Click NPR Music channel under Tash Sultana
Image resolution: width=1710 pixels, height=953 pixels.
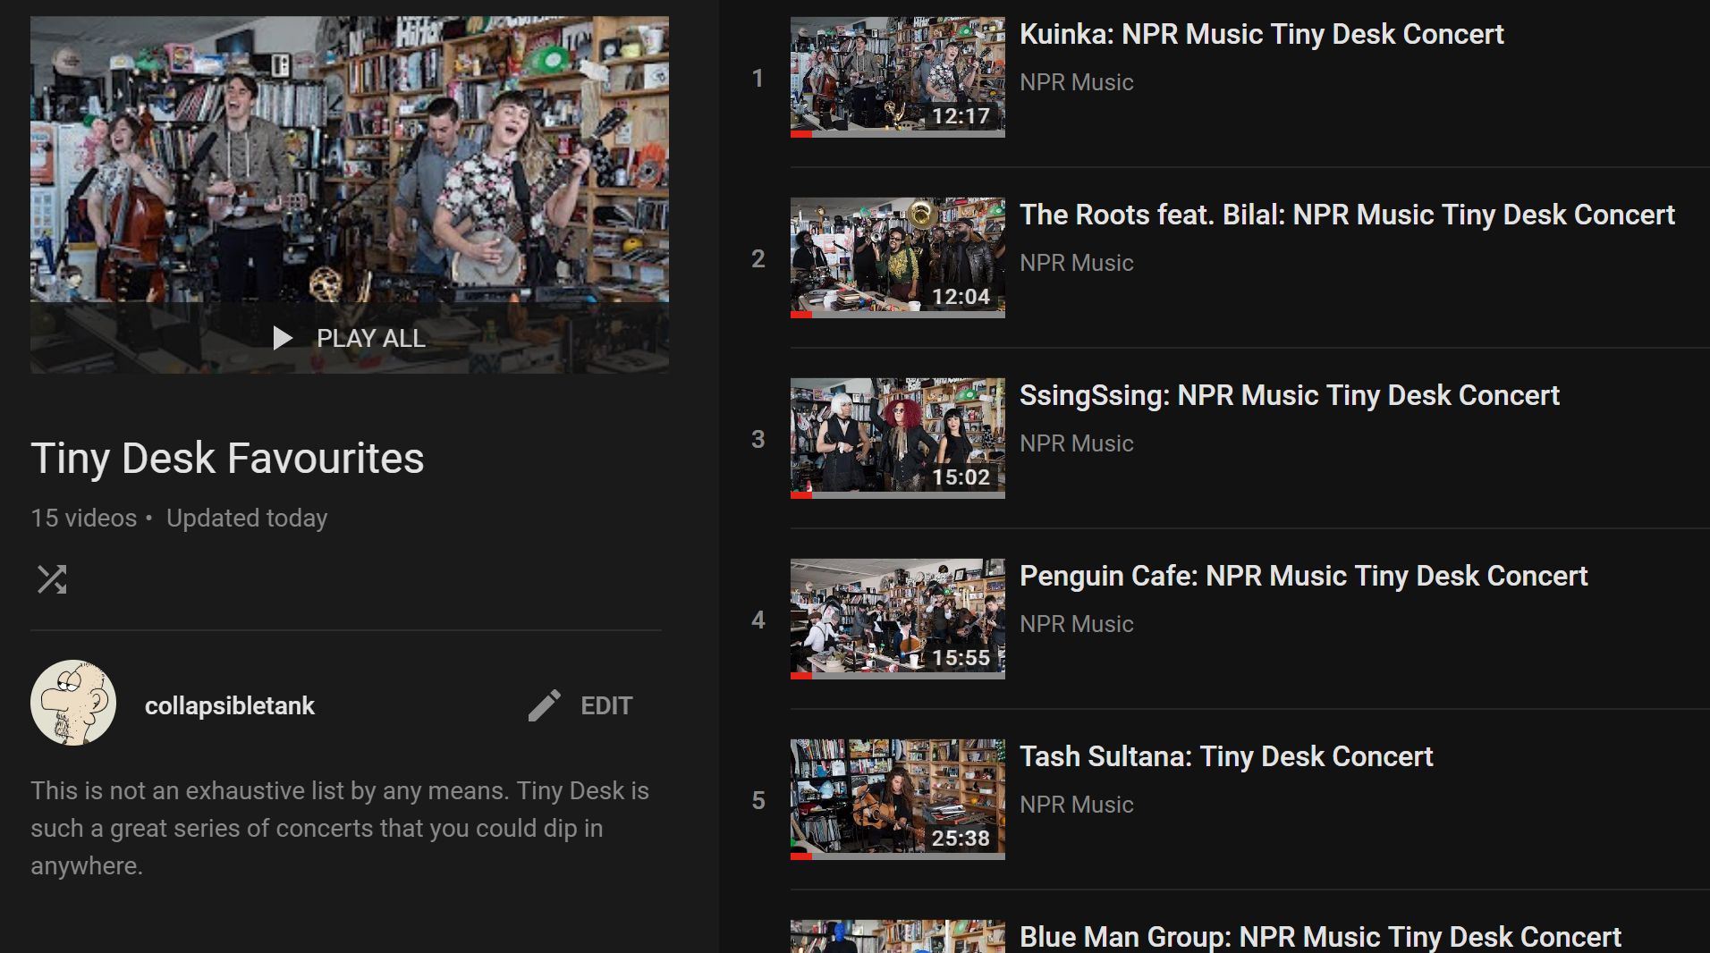click(x=1076, y=805)
